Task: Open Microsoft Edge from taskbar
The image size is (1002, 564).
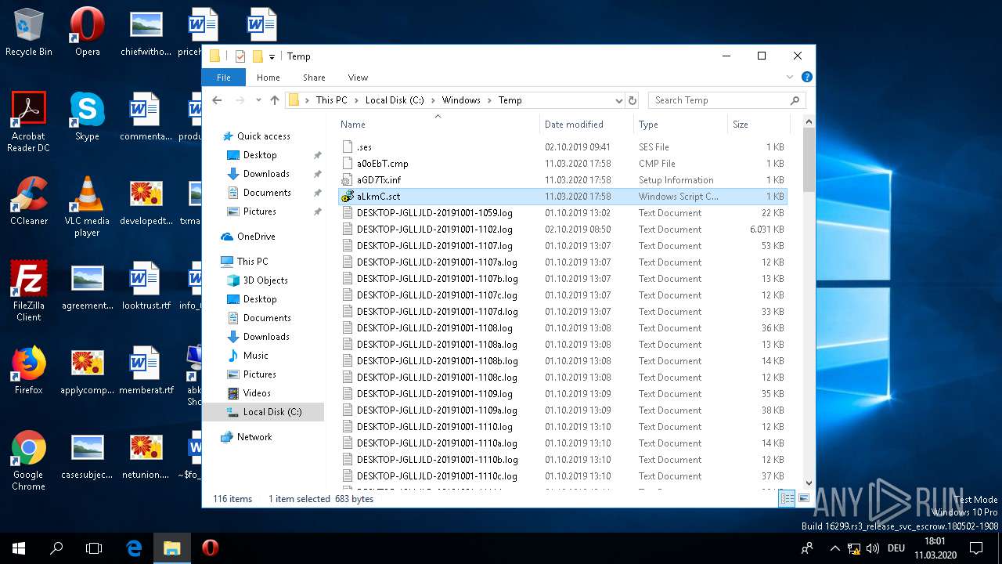Action: pos(134,548)
